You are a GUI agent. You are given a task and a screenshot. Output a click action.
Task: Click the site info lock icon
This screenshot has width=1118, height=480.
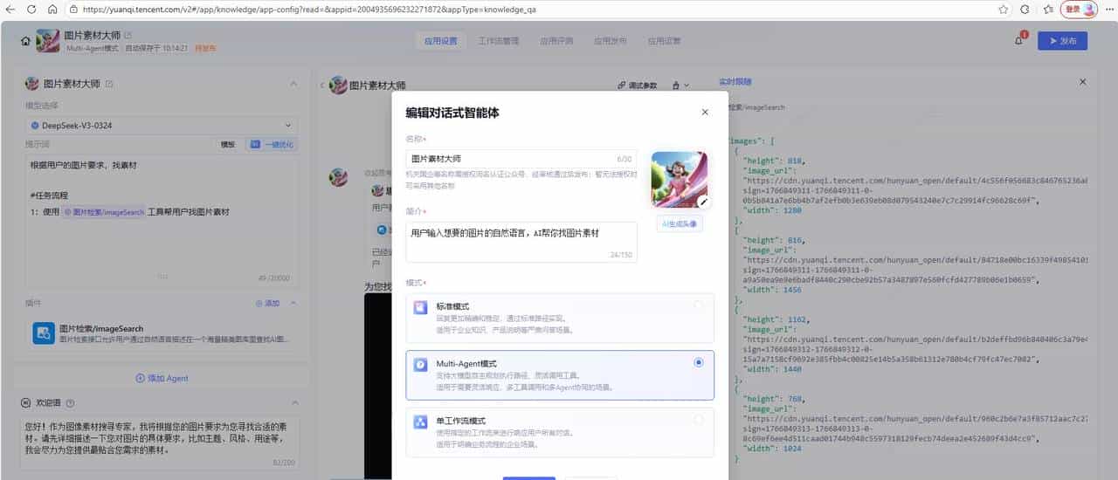[x=75, y=9]
